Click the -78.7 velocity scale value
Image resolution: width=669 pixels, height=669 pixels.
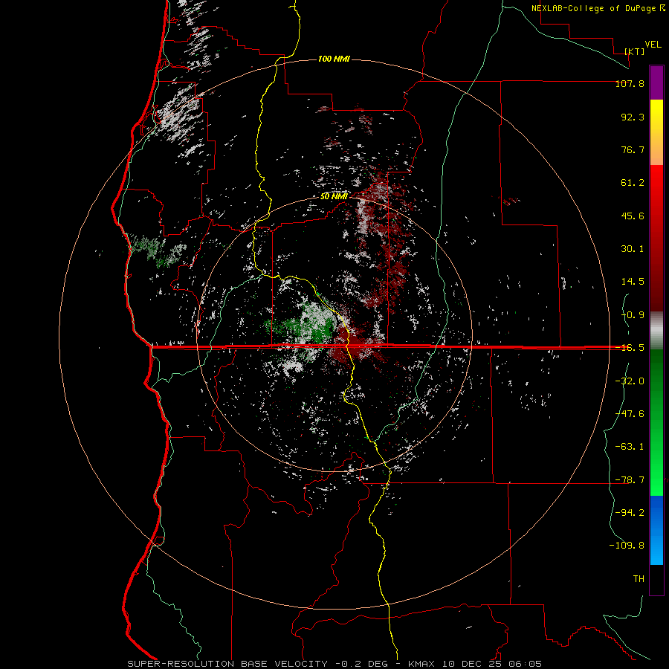point(630,480)
